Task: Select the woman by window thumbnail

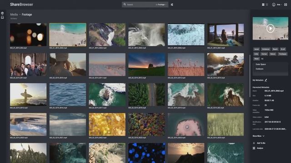Action: 226,34
